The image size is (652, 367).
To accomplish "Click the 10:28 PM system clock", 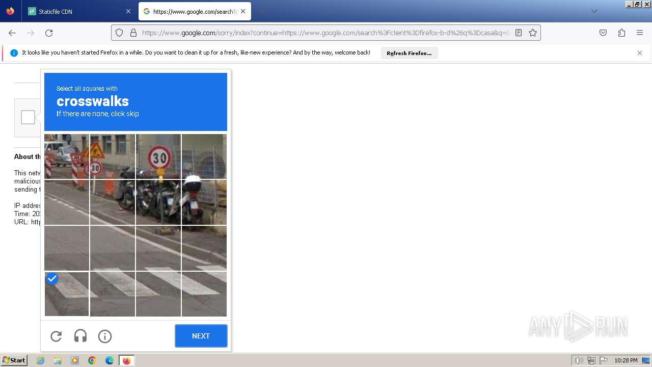I will [x=626, y=360].
